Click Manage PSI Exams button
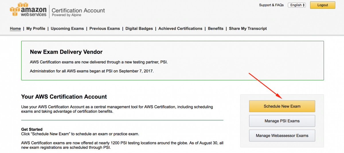Image resolution: width=344 pixels, height=153 pixels. click(282, 121)
